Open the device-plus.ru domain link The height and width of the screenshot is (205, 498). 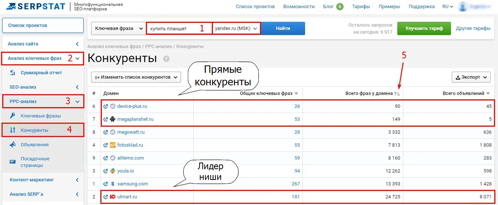[x=132, y=106]
